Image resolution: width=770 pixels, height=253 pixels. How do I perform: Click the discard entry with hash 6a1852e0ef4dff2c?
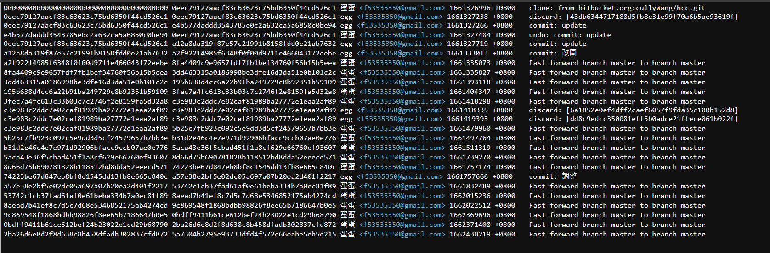coord(634,110)
